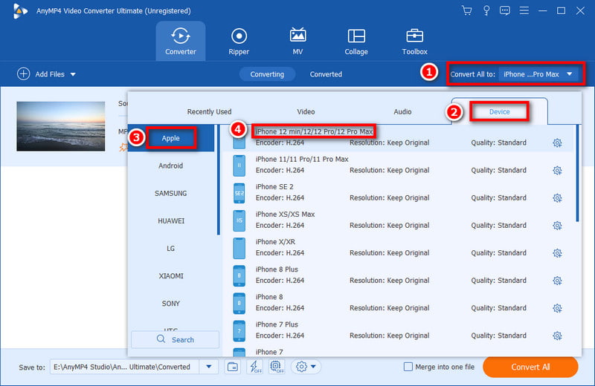Switch to Video format tab
595x386 pixels.
306,112
